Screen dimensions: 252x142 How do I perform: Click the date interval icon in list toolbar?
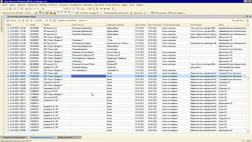pyautogui.click(x=31, y=21)
